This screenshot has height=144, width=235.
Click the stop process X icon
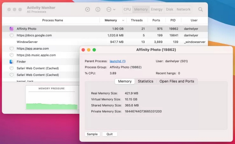(x=88, y=9)
